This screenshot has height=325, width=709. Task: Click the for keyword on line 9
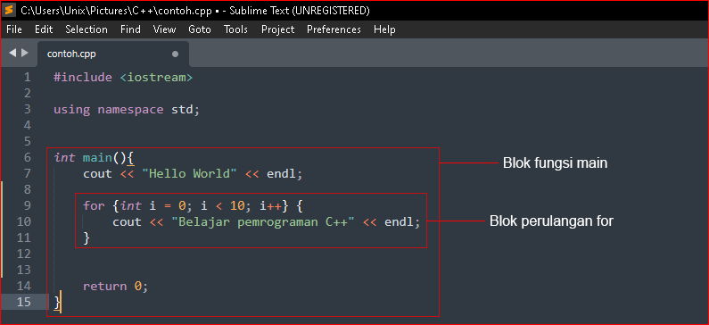94,206
